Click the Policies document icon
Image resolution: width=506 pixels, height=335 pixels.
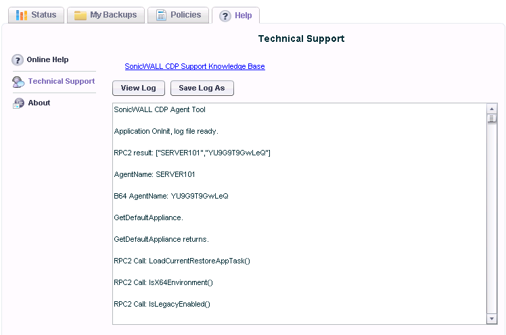pyautogui.click(x=162, y=15)
